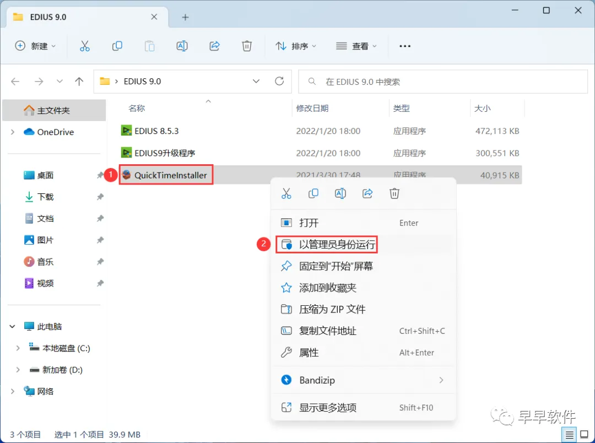Expand the 网络 tree node
This screenshot has height=443, width=595.
point(13,391)
